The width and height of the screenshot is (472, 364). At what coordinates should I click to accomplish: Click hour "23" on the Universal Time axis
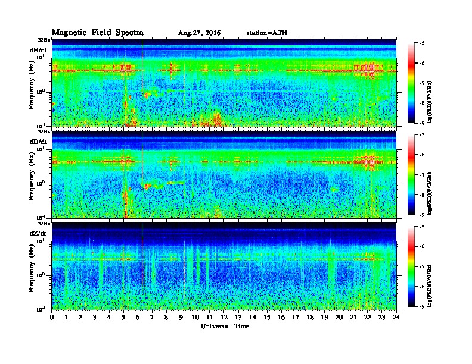(x=382, y=317)
